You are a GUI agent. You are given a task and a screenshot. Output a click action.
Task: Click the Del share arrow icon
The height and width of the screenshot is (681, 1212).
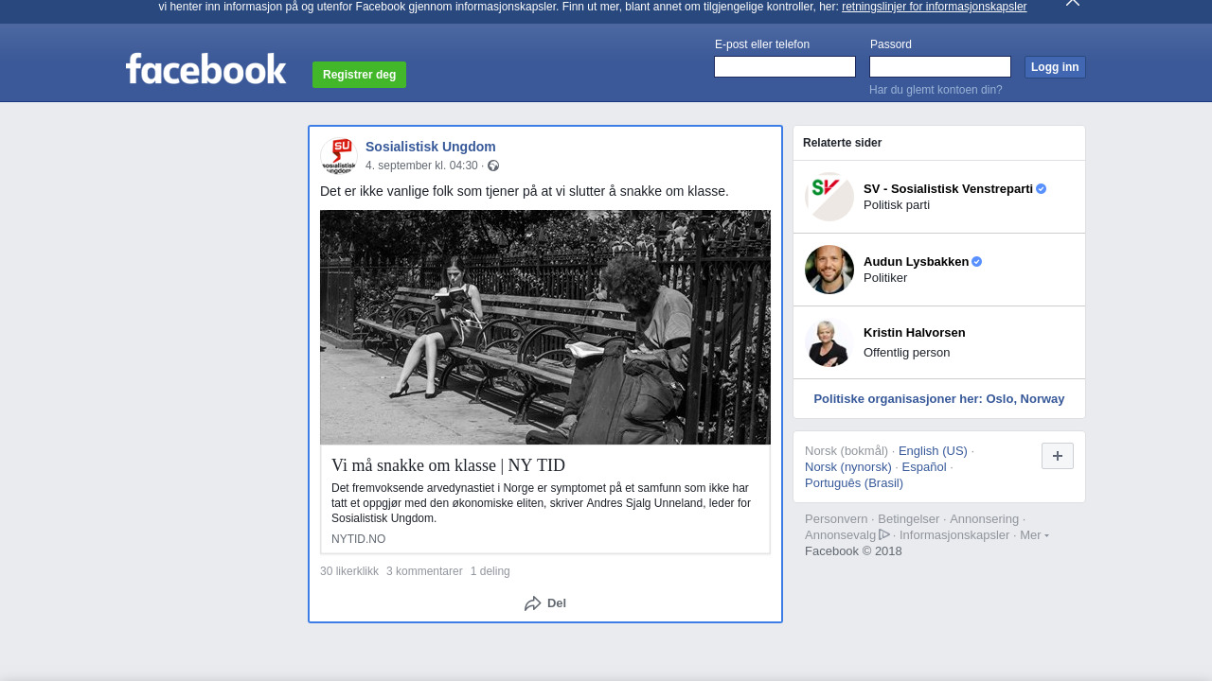(533, 603)
